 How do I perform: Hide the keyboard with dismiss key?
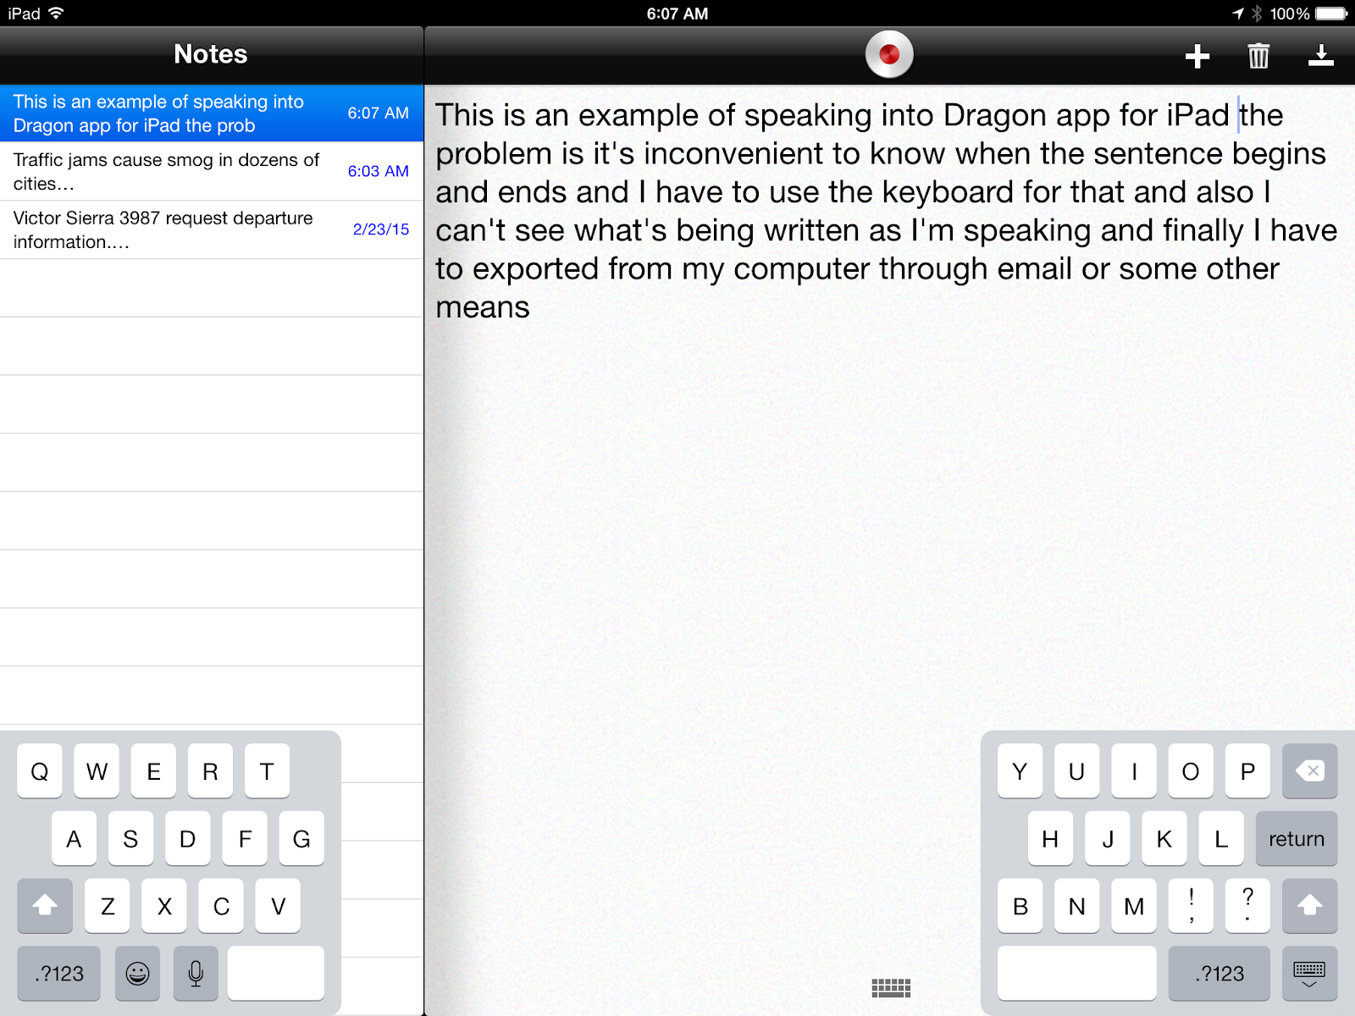coord(1310,974)
